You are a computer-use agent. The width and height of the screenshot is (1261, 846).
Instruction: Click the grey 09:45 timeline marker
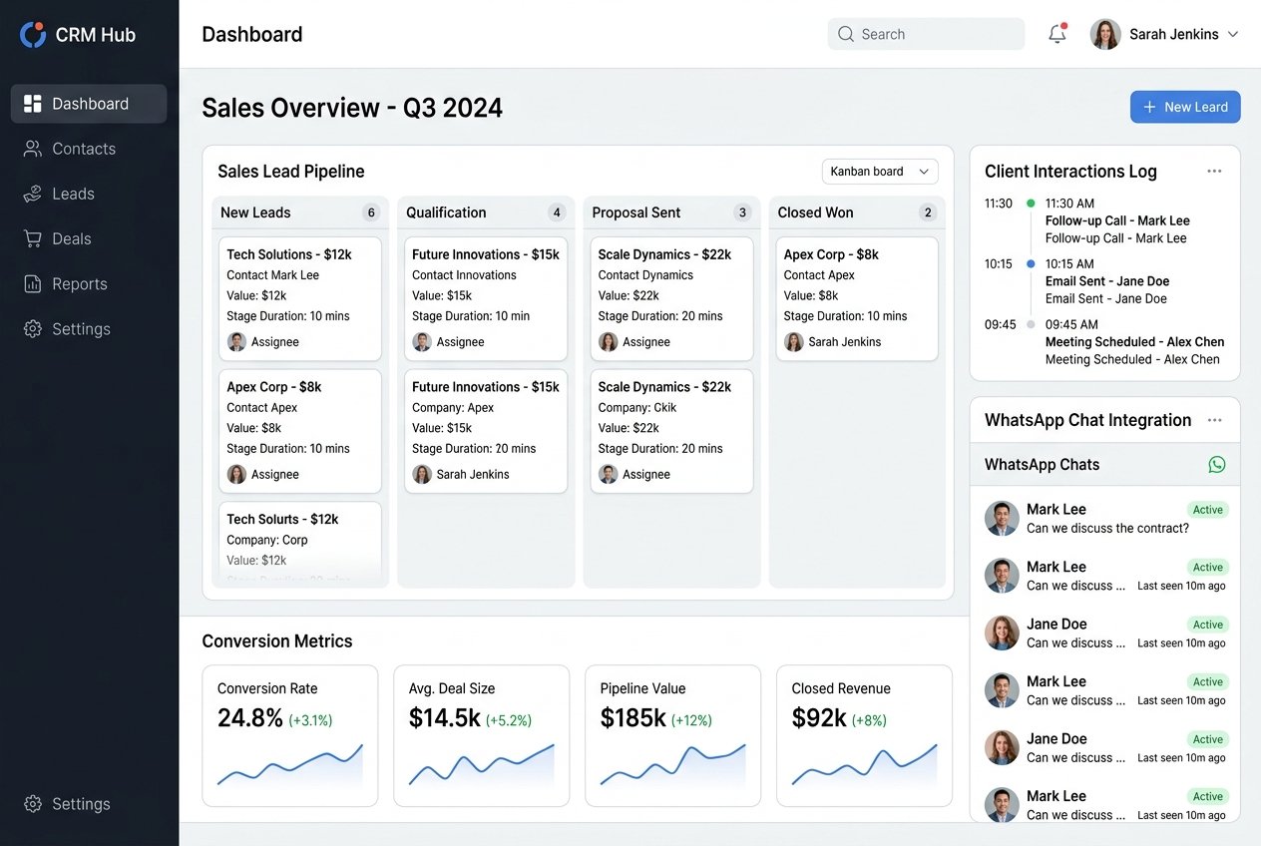click(1031, 324)
